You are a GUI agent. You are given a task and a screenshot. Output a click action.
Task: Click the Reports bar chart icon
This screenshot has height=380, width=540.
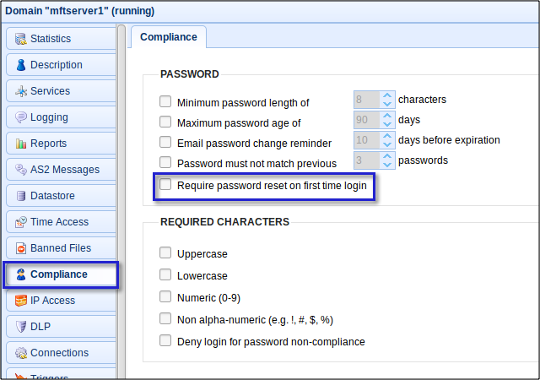point(20,144)
